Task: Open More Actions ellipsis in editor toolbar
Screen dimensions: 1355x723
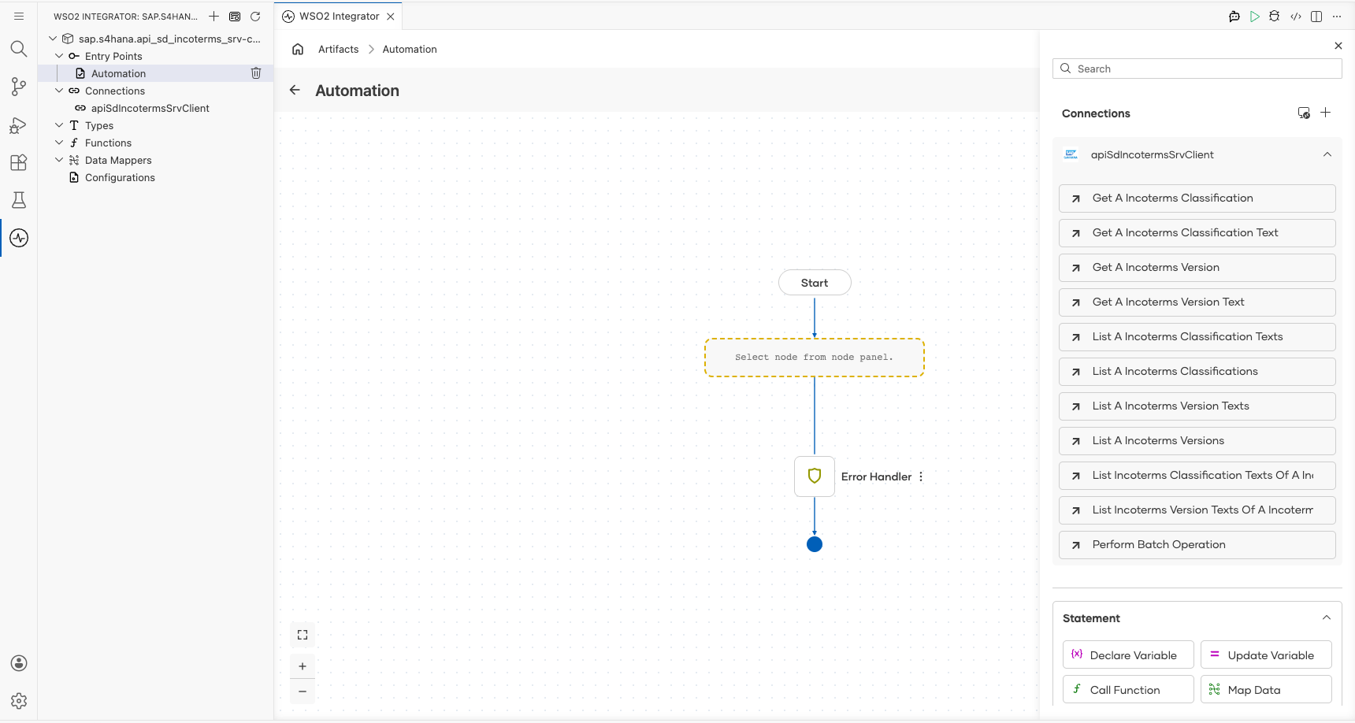Action: [x=1337, y=16]
